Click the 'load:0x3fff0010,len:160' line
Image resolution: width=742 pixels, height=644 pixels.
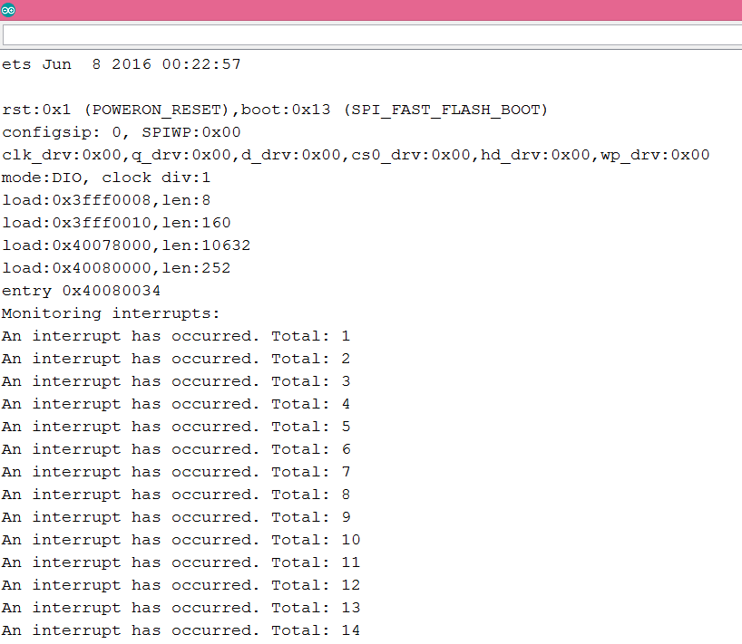(x=116, y=223)
